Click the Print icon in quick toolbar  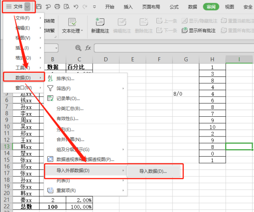pyautogui.click(x=57, y=6)
